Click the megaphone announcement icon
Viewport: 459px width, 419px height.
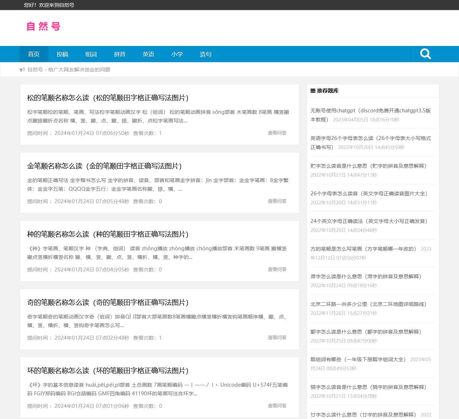coord(22,70)
